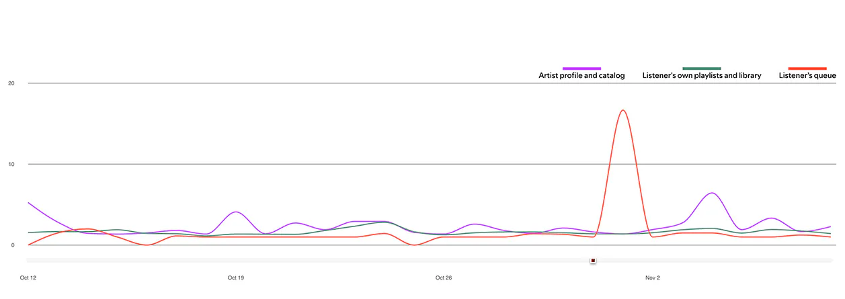Click the red line's zero dip before Oct 26
The image size is (845, 299).
(415, 245)
